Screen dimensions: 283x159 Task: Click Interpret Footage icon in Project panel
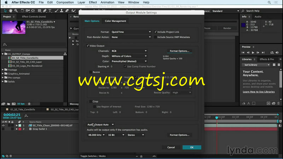pyautogui.click(x=3, y=104)
